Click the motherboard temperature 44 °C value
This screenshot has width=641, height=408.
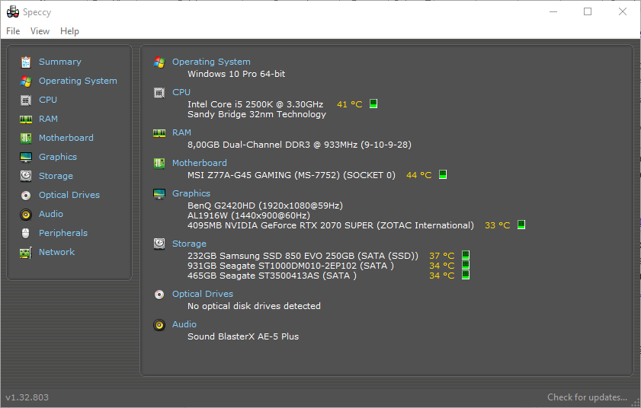click(419, 175)
